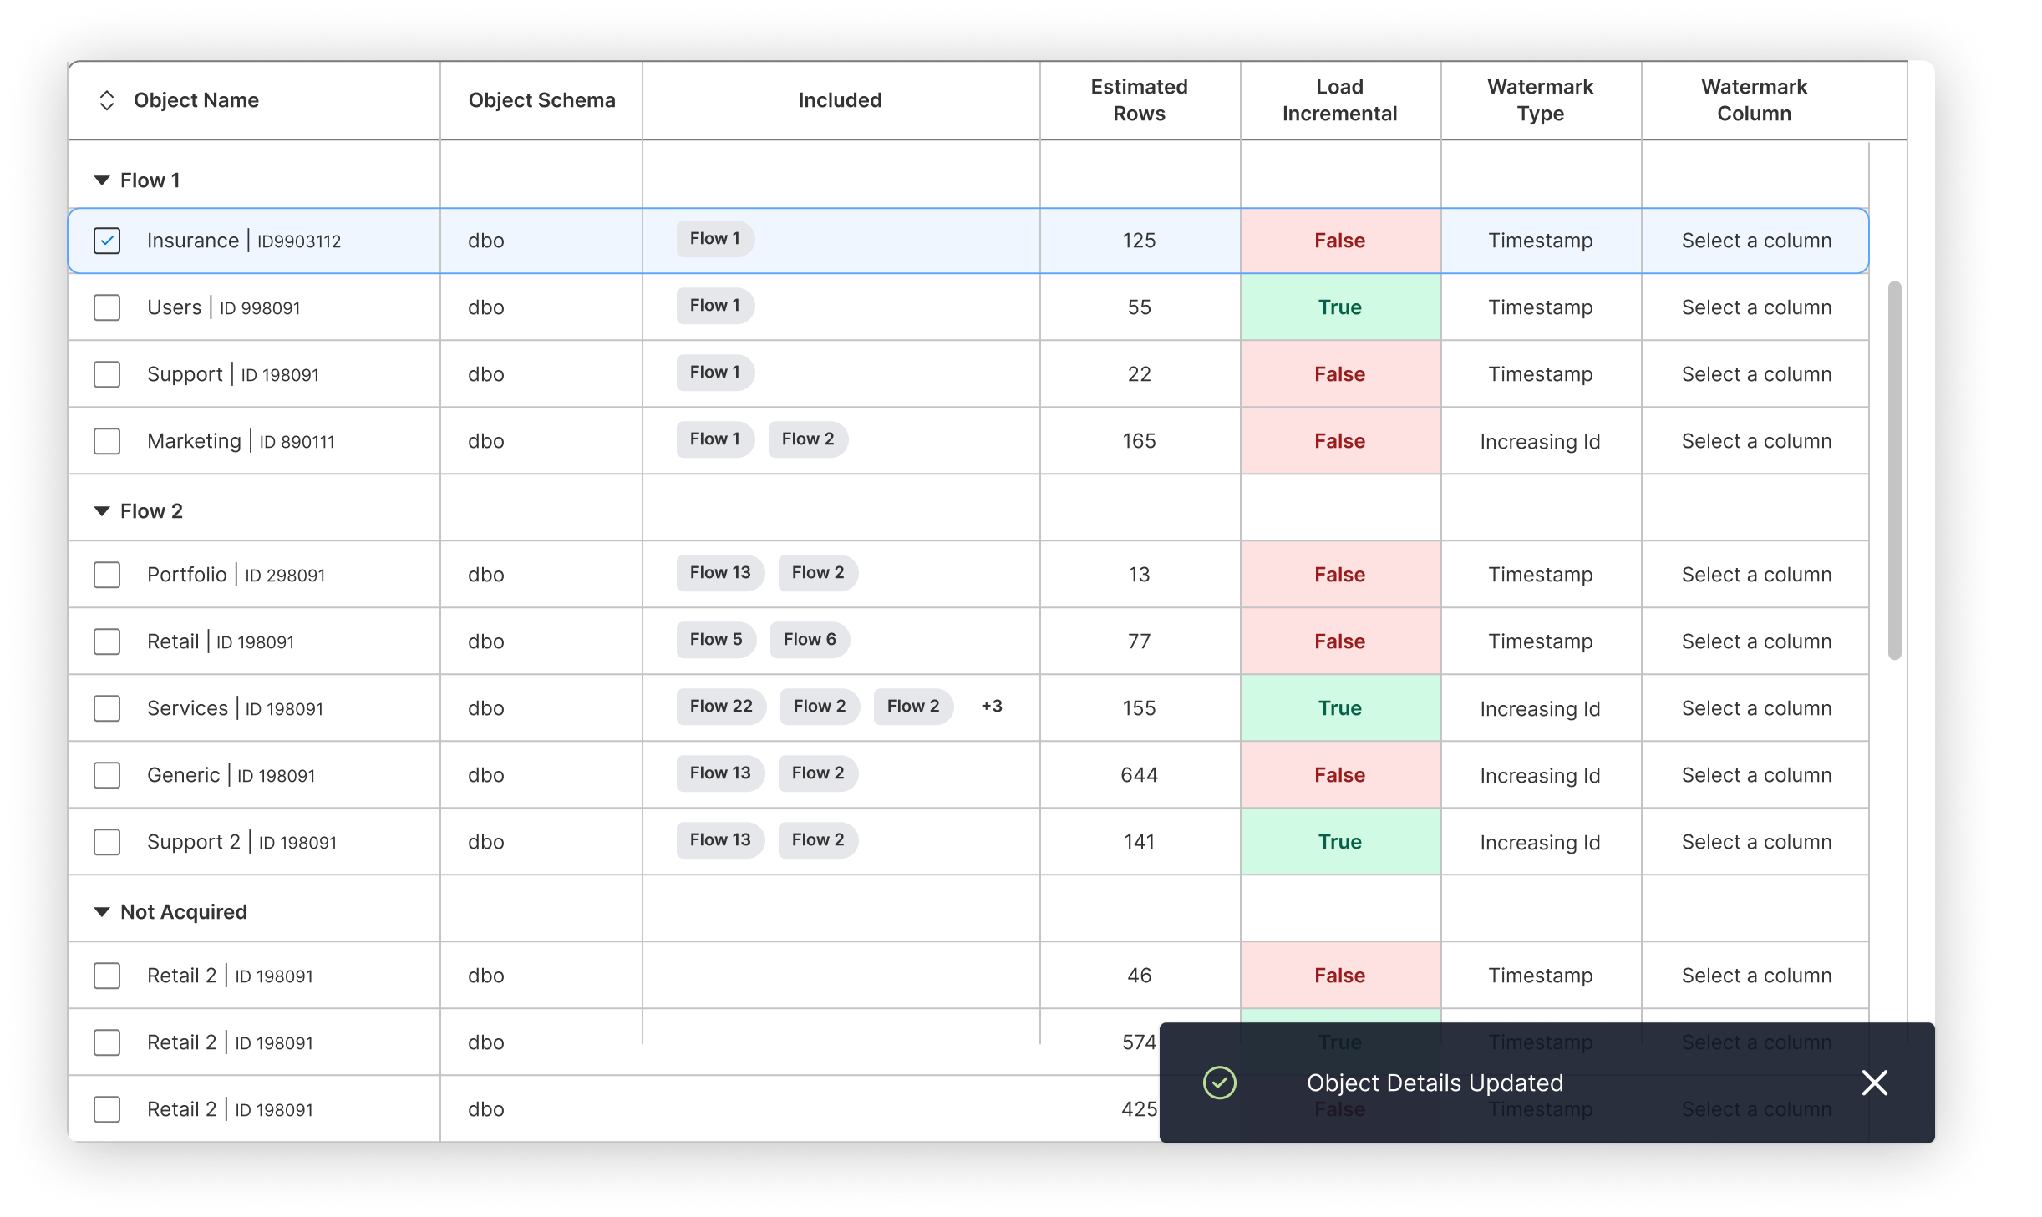Open the Services row Watermark Column selector
Image resolution: width=2042 pixels, height=1217 pixels.
tap(1755, 708)
